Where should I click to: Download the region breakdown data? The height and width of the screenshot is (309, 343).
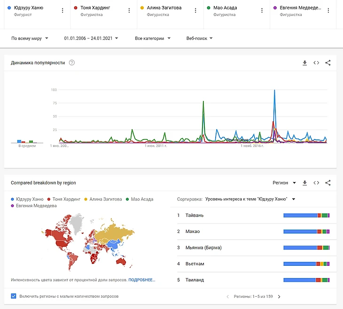click(x=304, y=183)
